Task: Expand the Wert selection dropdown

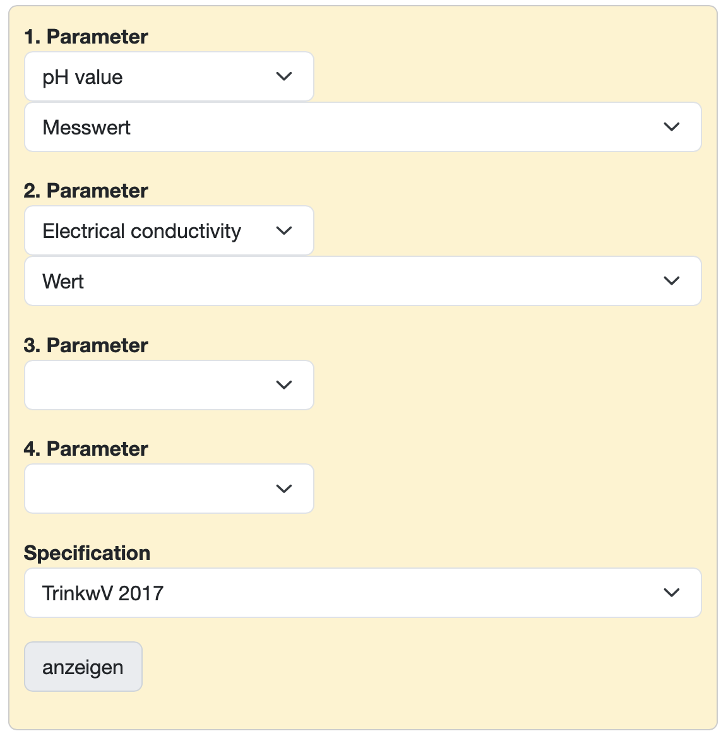Action: [x=362, y=282]
